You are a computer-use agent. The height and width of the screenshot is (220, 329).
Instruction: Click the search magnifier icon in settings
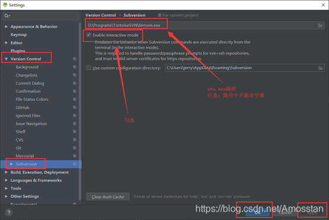[7, 16]
